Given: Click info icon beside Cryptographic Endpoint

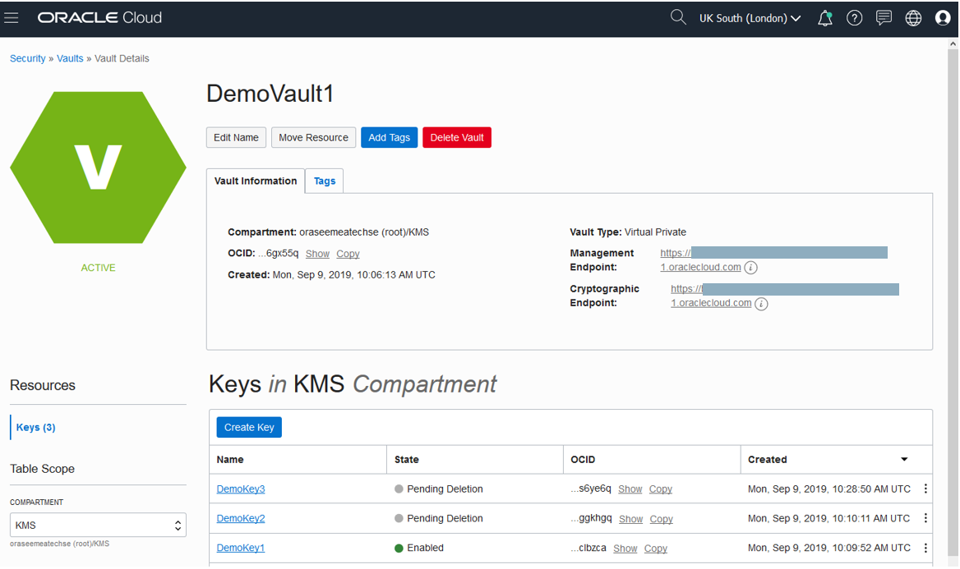Looking at the screenshot, I should (x=761, y=304).
